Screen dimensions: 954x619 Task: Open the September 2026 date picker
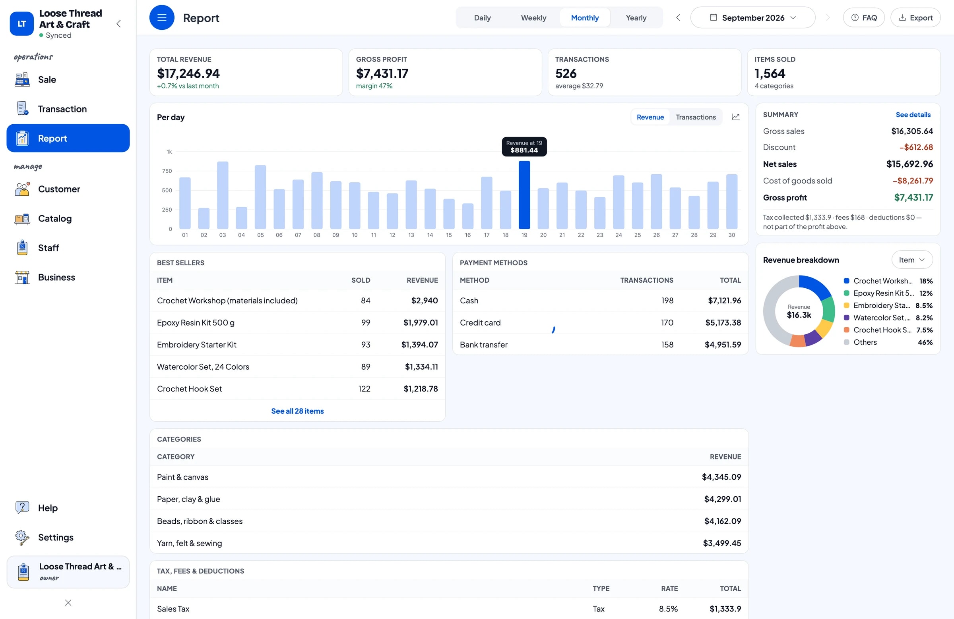tap(753, 17)
